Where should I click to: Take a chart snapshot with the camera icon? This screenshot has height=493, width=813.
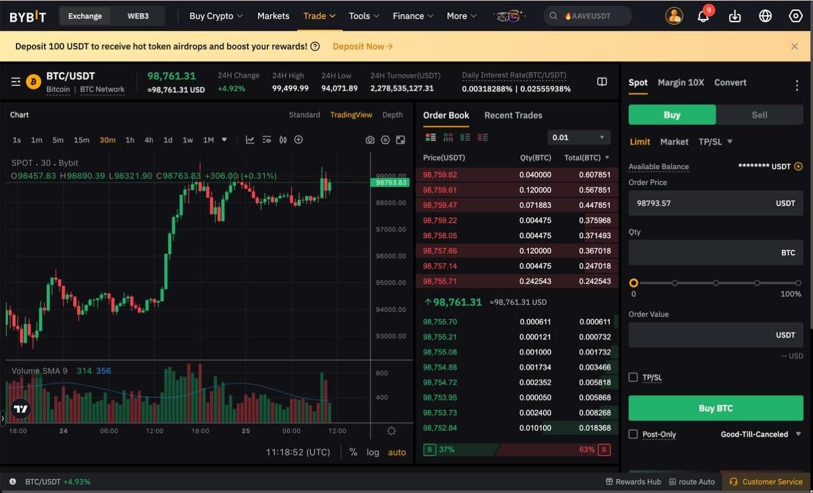pos(370,139)
